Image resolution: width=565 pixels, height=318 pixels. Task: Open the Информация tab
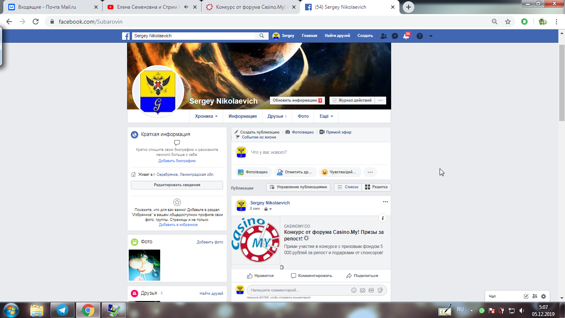(243, 116)
